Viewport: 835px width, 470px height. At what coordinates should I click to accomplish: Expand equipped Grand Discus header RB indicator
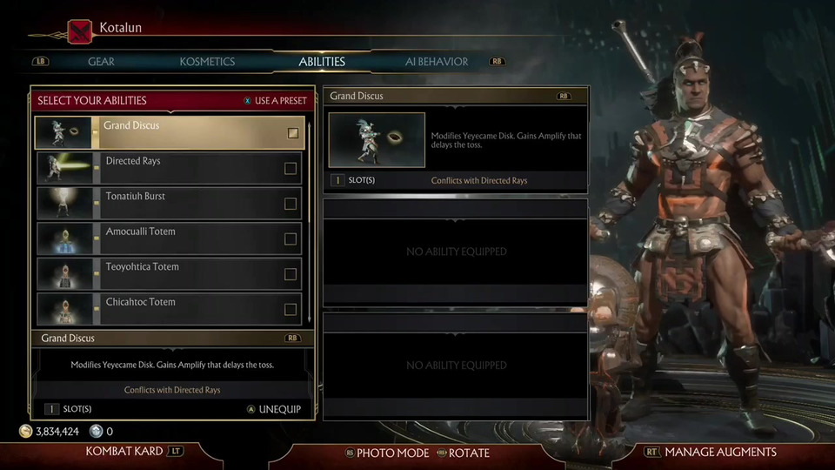pyautogui.click(x=564, y=96)
